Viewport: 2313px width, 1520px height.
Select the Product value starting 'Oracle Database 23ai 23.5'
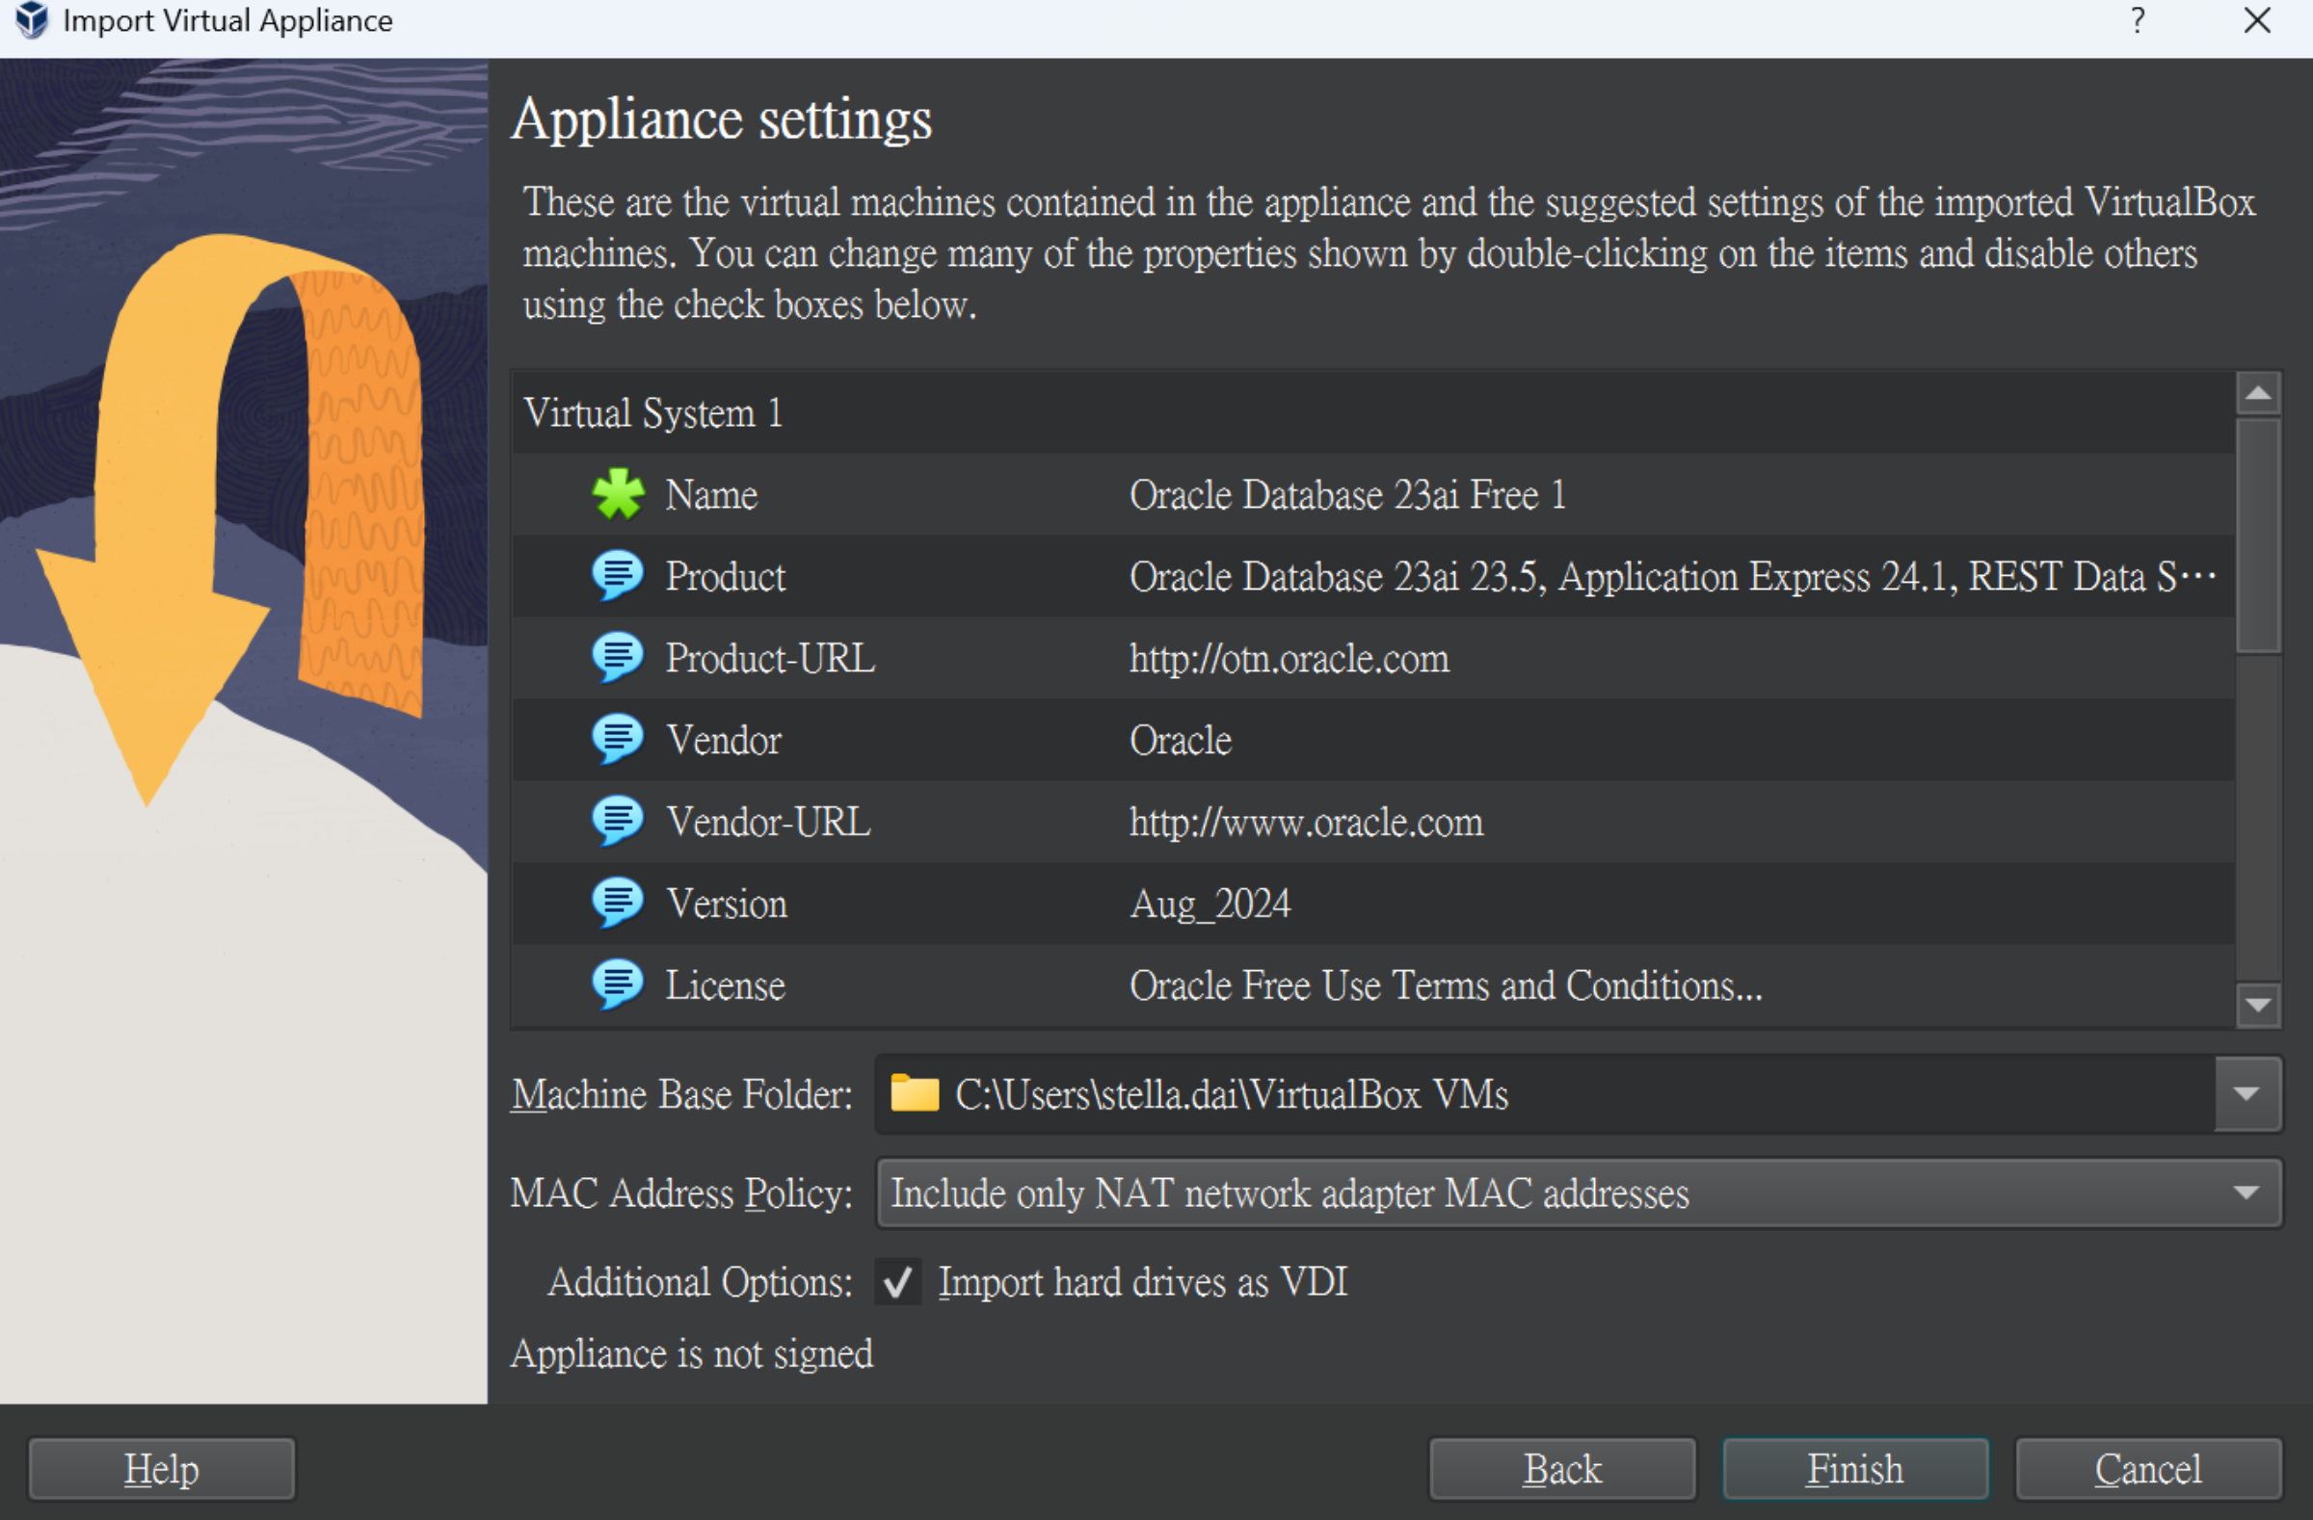pyautogui.click(x=1672, y=576)
